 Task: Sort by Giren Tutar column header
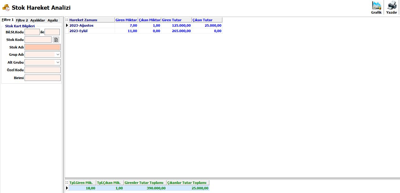[x=176, y=20]
